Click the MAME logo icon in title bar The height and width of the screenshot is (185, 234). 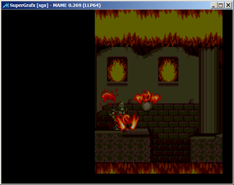(6, 5)
